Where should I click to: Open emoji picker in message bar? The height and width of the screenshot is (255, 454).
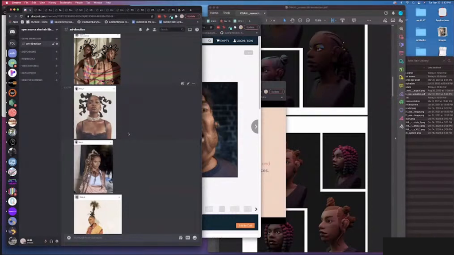[195, 238]
